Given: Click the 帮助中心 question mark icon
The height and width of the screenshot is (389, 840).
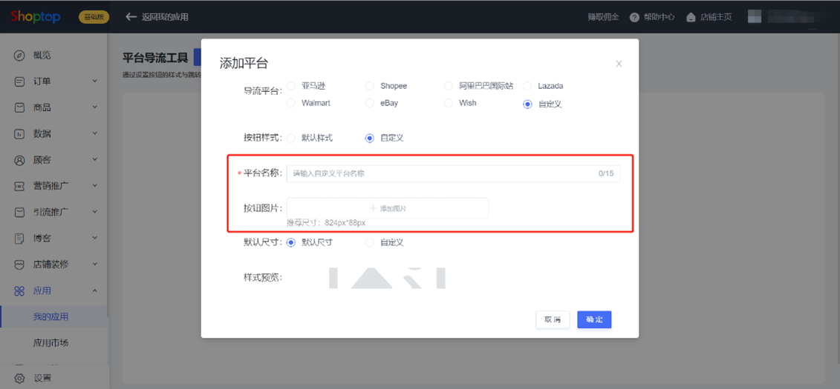Looking at the screenshot, I should (x=634, y=17).
